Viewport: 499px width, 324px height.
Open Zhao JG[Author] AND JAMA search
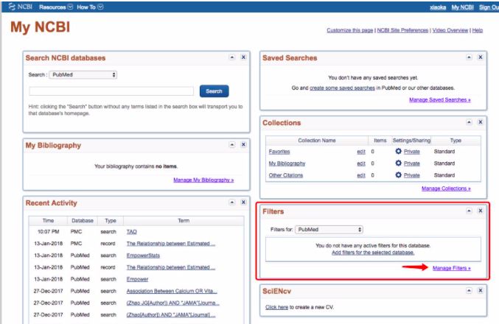(x=172, y=303)
